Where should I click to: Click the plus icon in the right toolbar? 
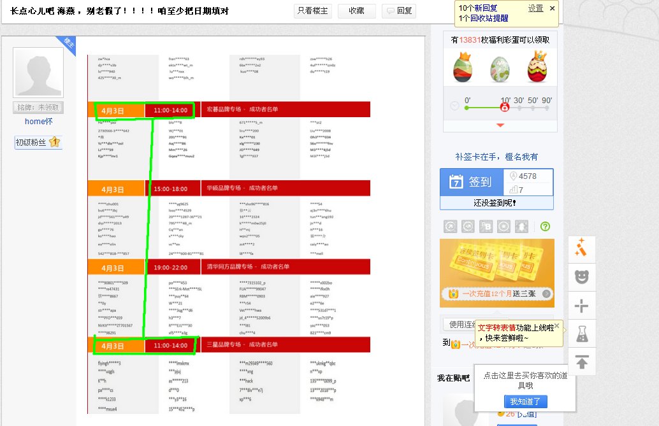point(582,305)
